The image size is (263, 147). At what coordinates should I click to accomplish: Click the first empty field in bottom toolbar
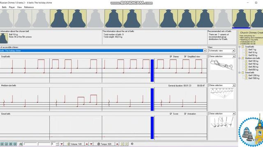click(30, 144)
